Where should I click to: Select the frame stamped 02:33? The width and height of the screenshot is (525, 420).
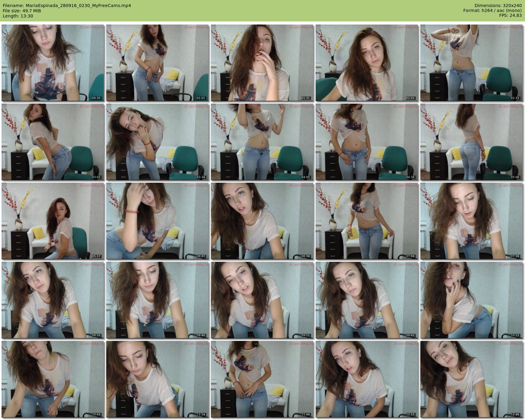[472, 63]
